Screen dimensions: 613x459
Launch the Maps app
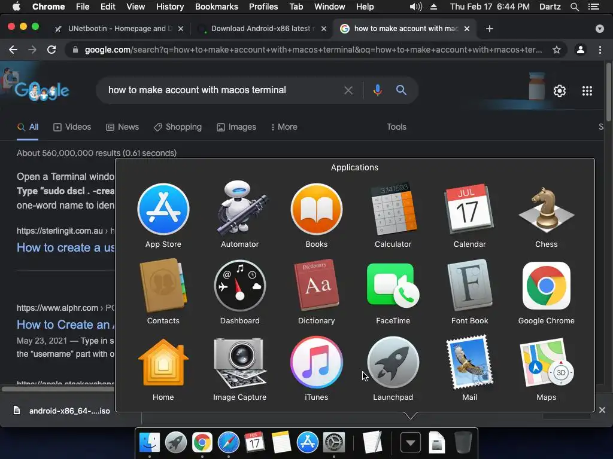[546, 363]
